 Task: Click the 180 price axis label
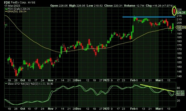[x=179, y=41]
